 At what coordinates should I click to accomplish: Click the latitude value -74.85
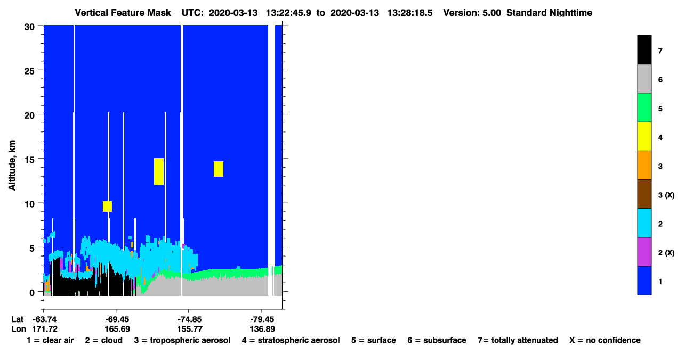[189, 319]
